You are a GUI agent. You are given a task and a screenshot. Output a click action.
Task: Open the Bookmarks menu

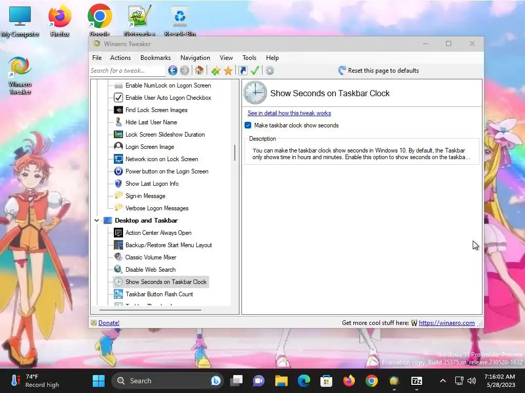click(x=155, y=58)
